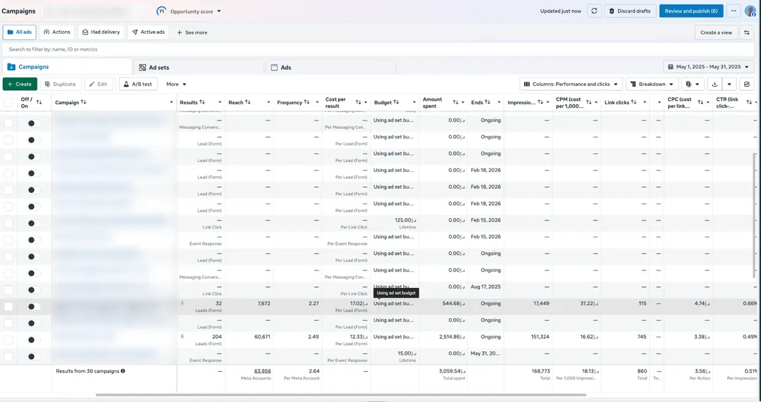Toggle the campaign with 125.00 lifetime budget

pos(34,224)
